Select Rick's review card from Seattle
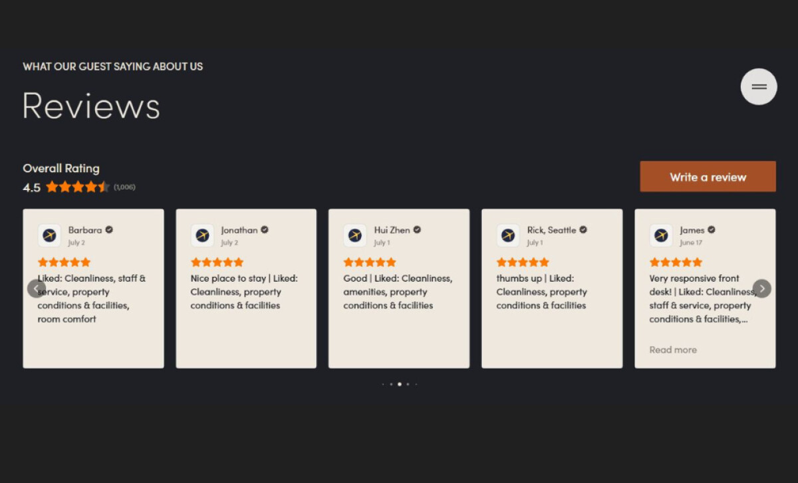 [x=552, y=288]
